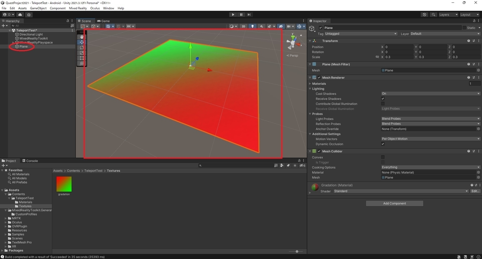Click the Add Component button
This screenshot has width=482, height=259.
tap(394, 203)
